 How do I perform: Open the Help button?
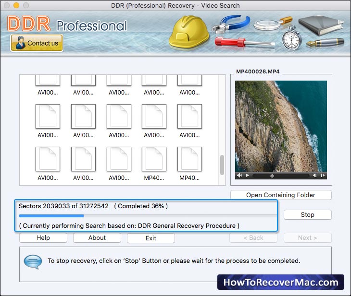tap(43, 237)
